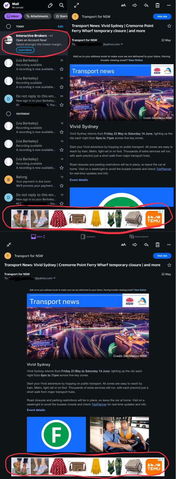Expand email to full screen view

click(76, 5)
